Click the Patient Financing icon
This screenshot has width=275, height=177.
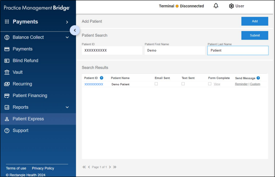[x=7, y=96]
